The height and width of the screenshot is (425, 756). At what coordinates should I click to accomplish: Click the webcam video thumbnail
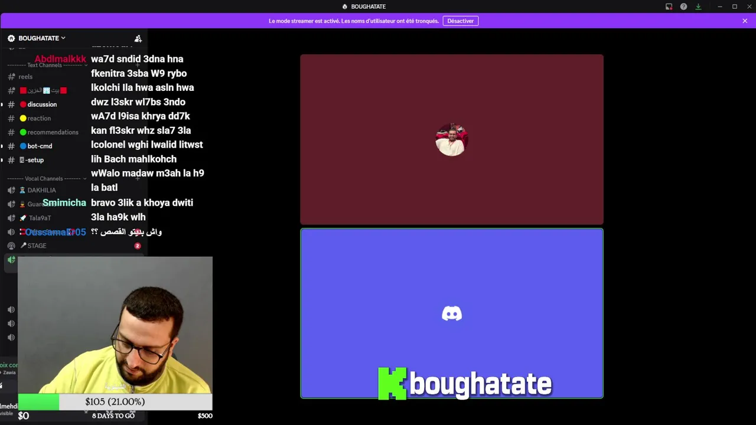[x=115, y=325]
